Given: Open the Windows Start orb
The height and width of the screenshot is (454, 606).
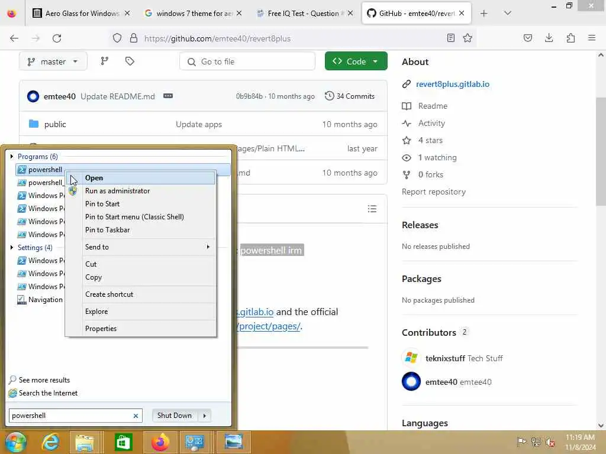Looking at the screenshot, I should point(16,442).
